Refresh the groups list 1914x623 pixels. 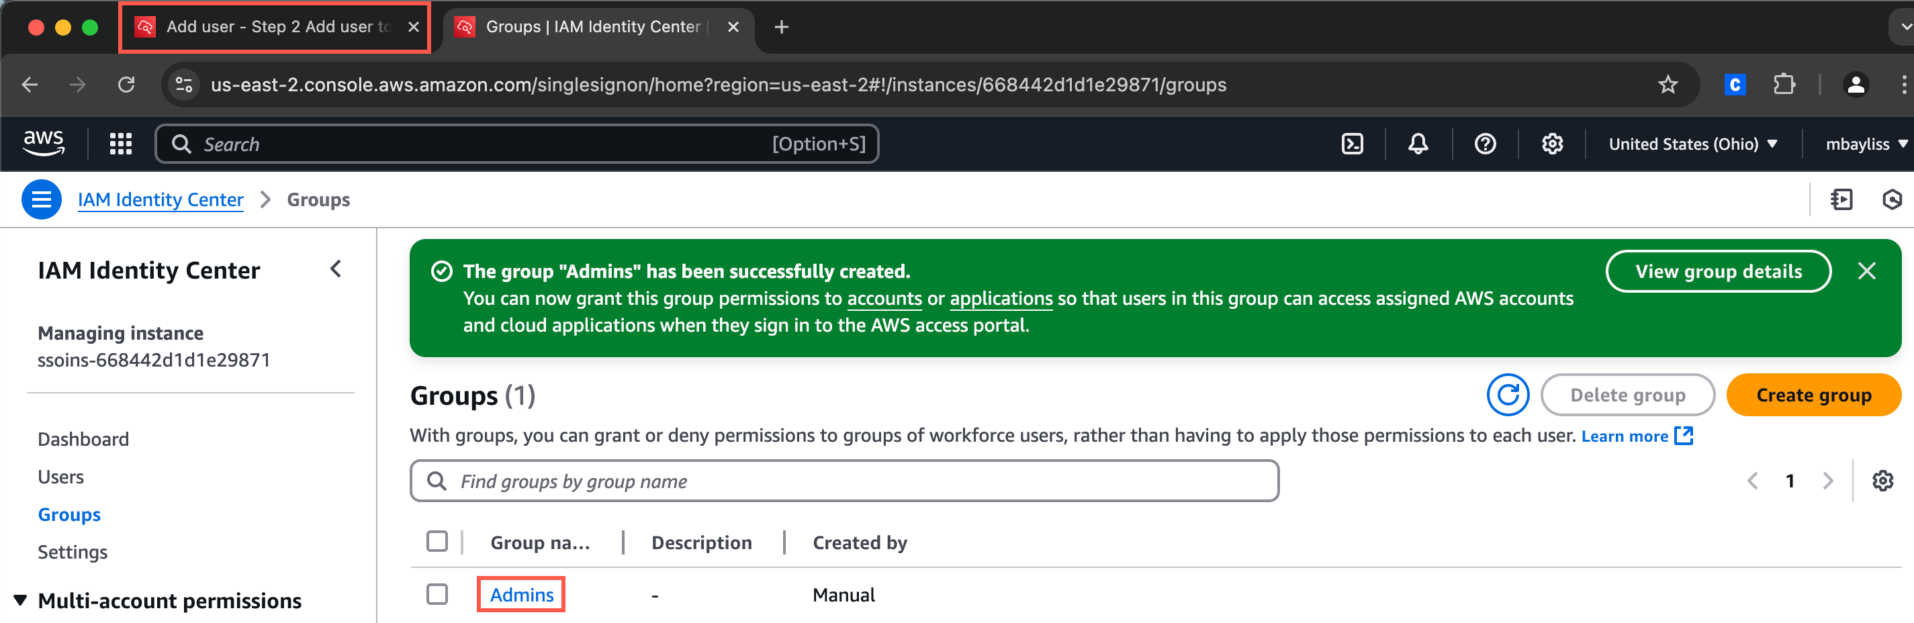(1508, 394)
